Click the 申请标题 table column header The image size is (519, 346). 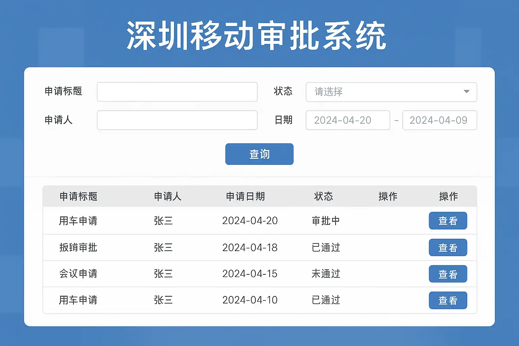point(78,196)
